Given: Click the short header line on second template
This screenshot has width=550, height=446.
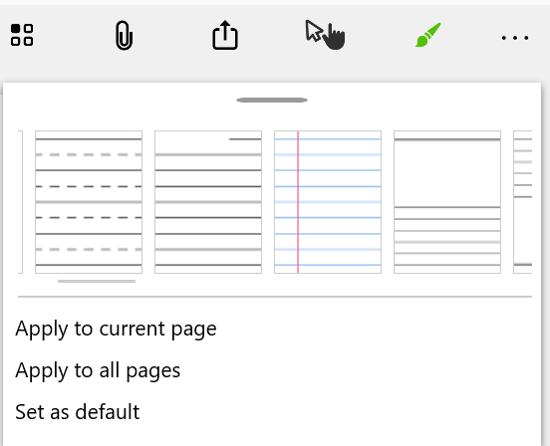Looking at the screenshot, I should [x=245, y=139].
